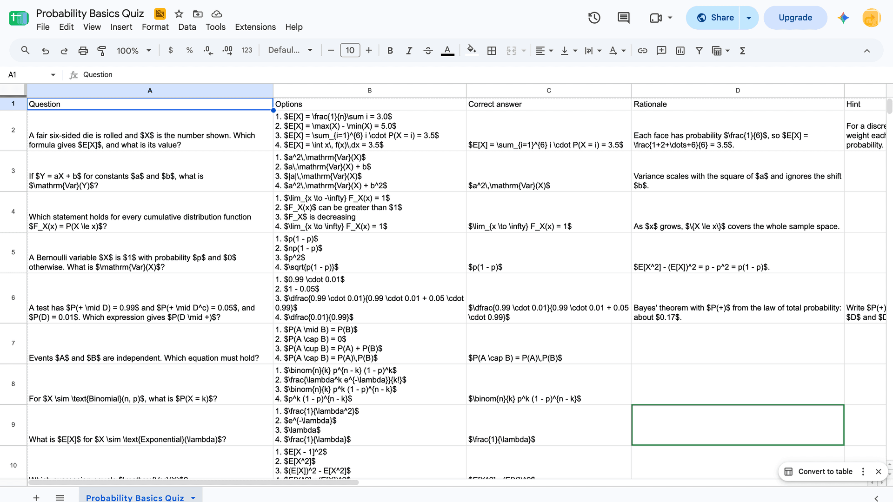Click the font size input field
Screen dimensions: 893x502
[350, 50]
